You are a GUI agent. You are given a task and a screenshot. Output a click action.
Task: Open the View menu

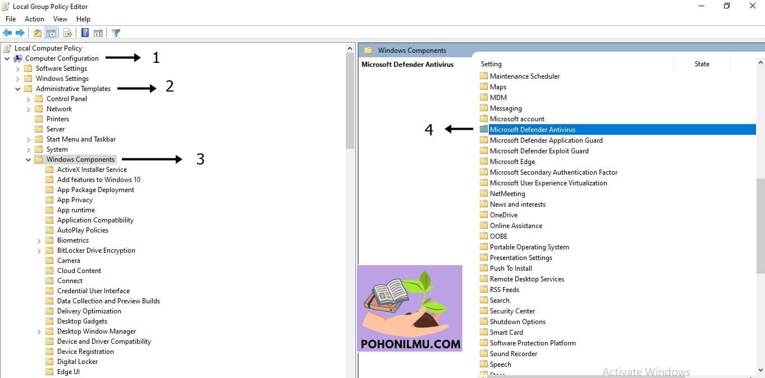click(60, 19)
